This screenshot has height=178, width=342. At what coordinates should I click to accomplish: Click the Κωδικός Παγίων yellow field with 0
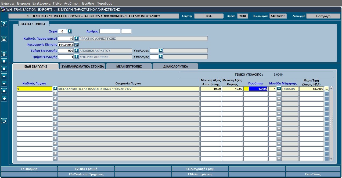[35, 88]
